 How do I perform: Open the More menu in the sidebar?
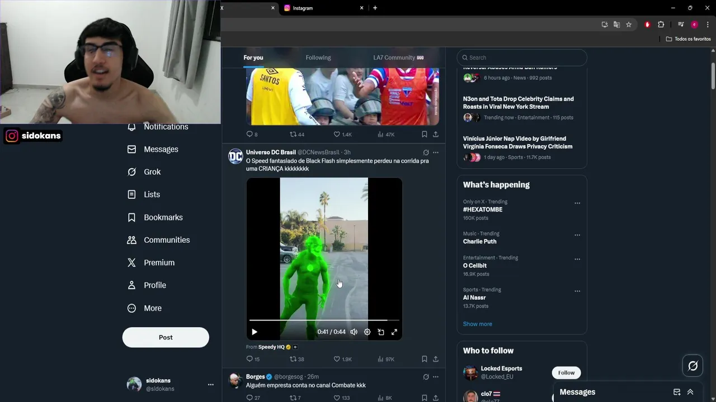tap(145, 308)
